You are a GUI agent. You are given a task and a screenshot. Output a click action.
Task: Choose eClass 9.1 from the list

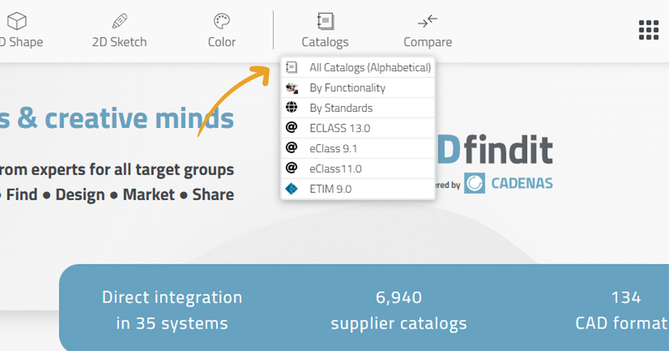(358, 148)
